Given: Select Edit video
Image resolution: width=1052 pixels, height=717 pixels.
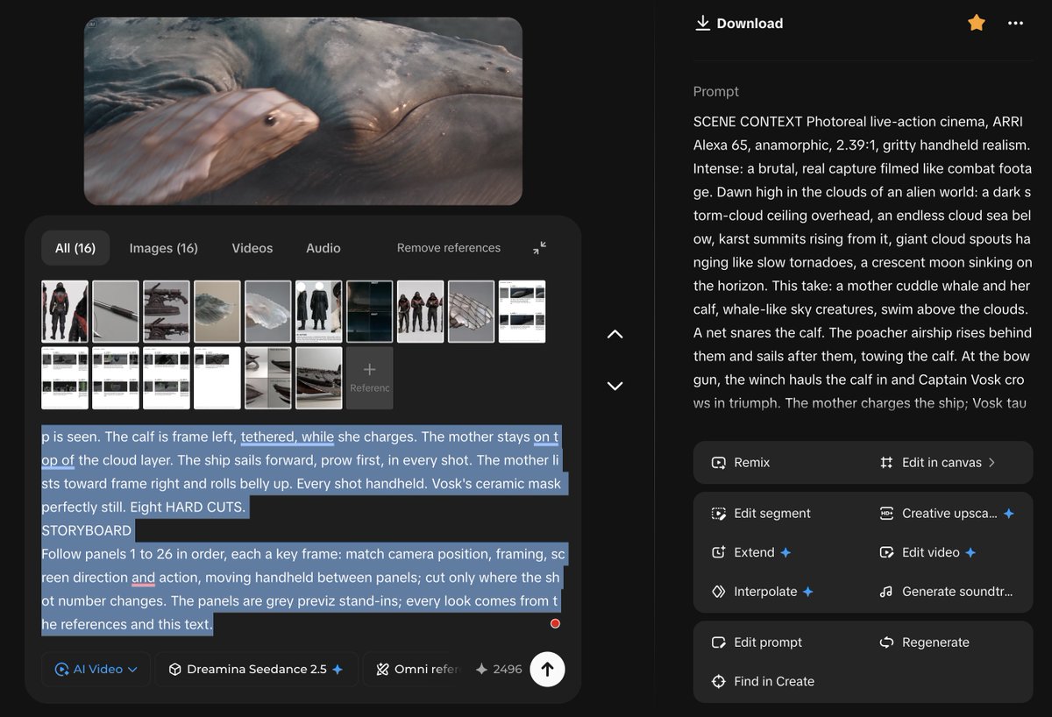Looking at the screenshot, I should [x=928, y=552].
